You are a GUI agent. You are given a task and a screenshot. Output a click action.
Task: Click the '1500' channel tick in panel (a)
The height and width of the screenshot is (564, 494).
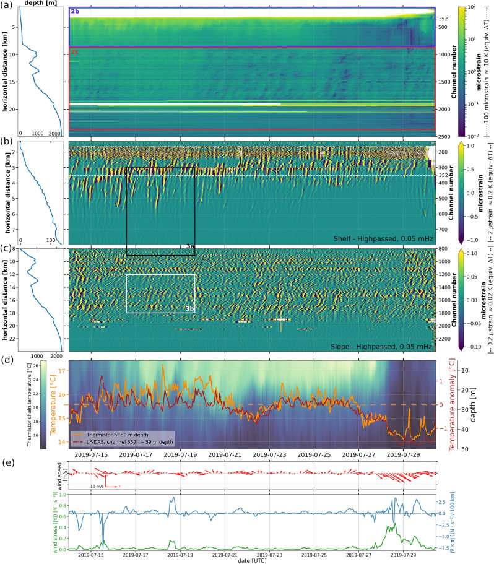point(444,82)
